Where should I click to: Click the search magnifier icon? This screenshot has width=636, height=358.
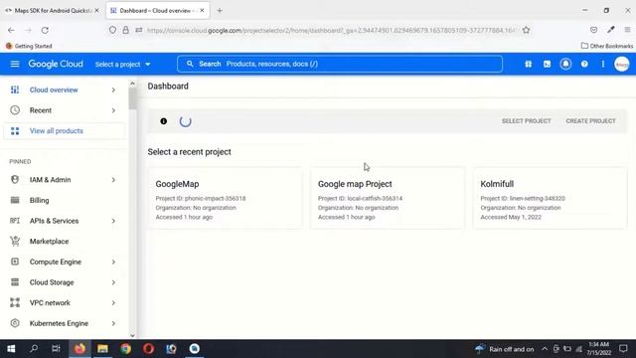pyautogui.click(x=190, y=64)
